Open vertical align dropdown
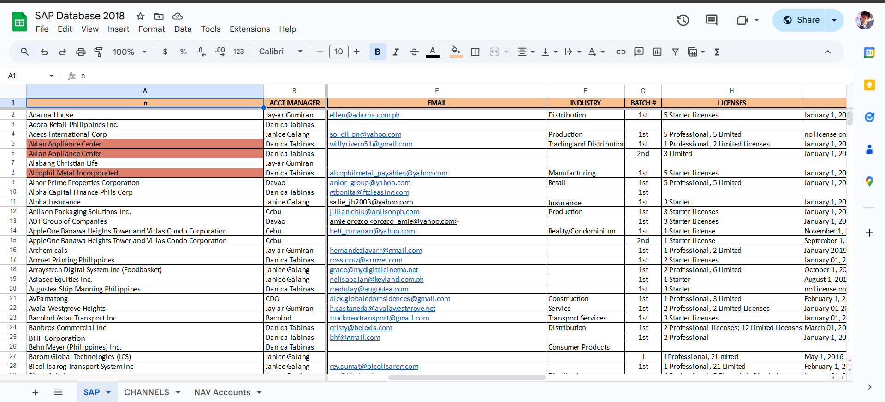The width and height of the screenshot is (885, 402). [549, 52]
